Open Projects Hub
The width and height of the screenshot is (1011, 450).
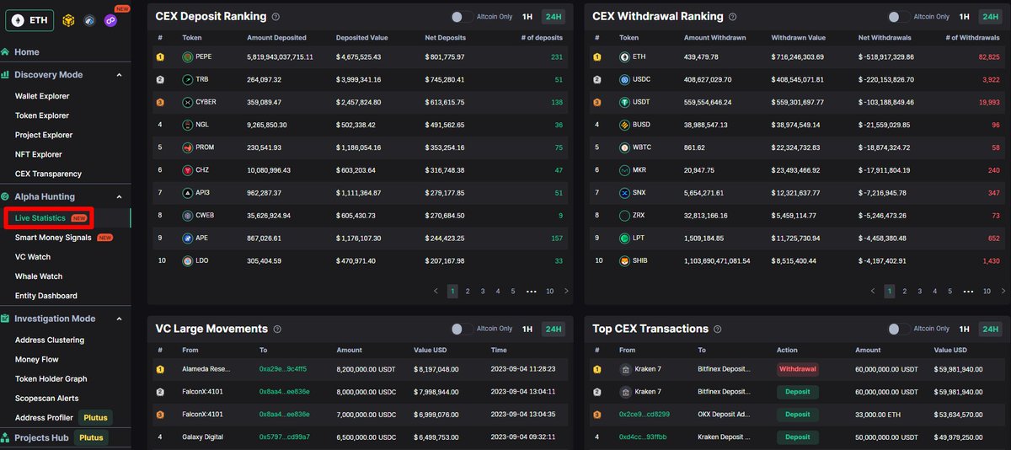[41, 437]
